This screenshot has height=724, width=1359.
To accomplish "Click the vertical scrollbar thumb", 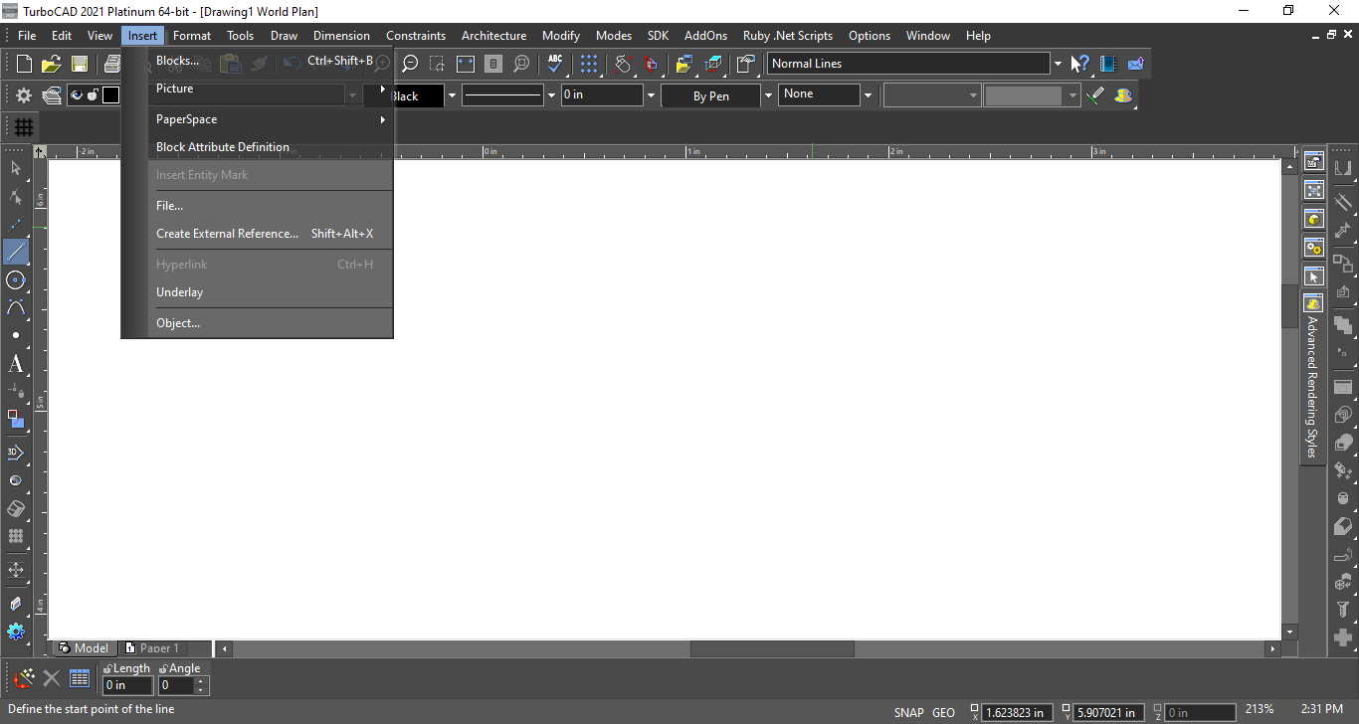I will click(1289, 306).
